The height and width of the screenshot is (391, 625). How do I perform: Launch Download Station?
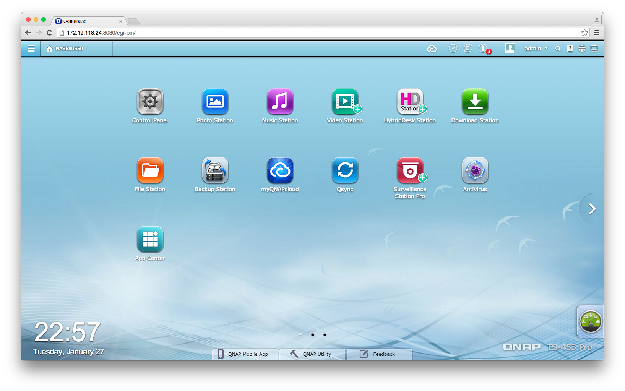(x=475, y=102)
